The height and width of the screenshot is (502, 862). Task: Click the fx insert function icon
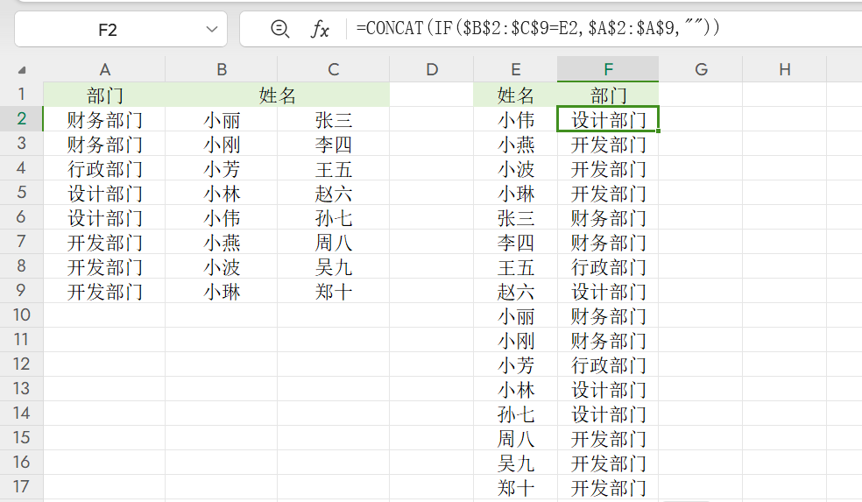point(321,30)
